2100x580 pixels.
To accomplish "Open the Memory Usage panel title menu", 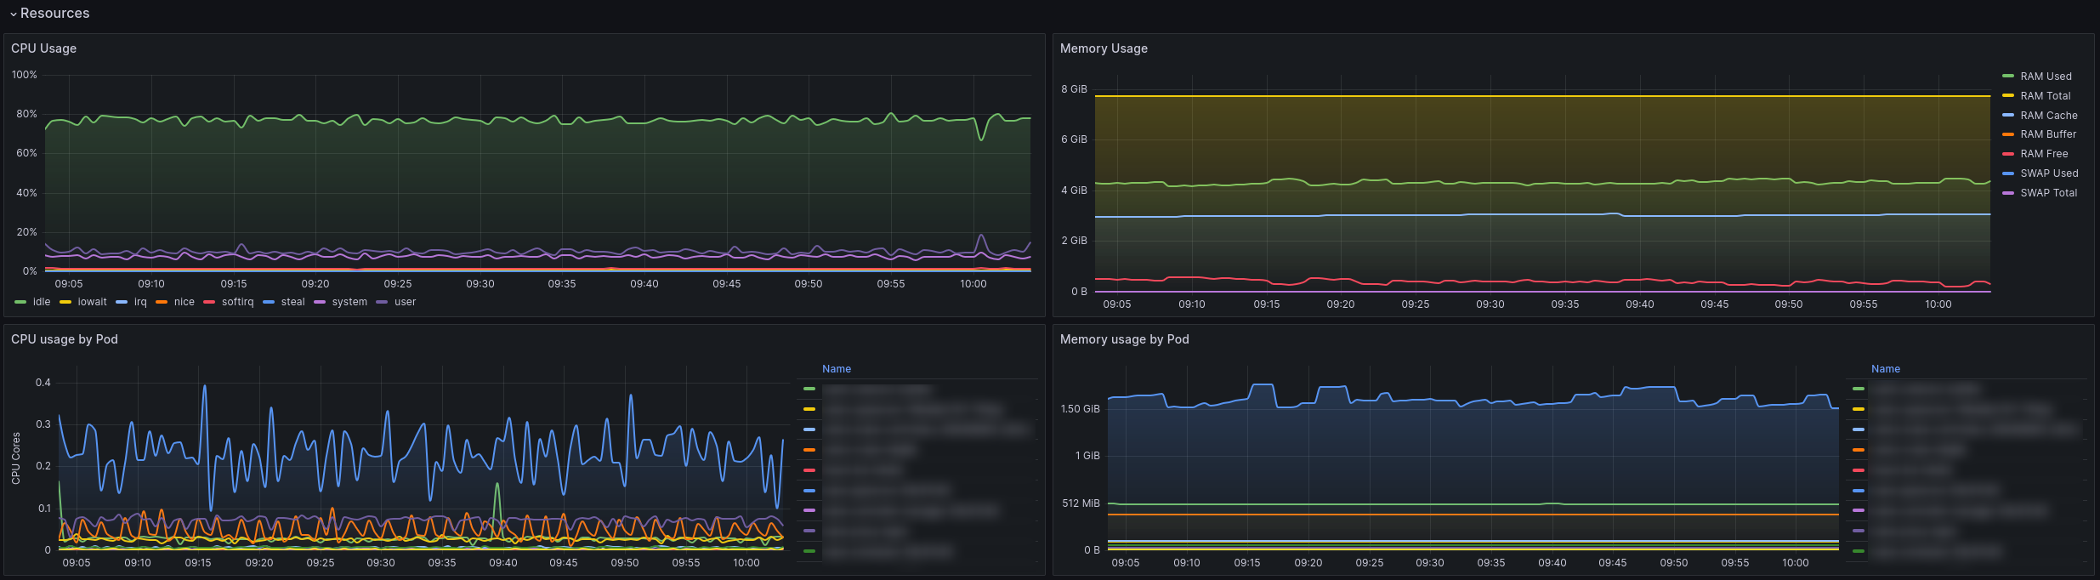I will [1103, 48].
